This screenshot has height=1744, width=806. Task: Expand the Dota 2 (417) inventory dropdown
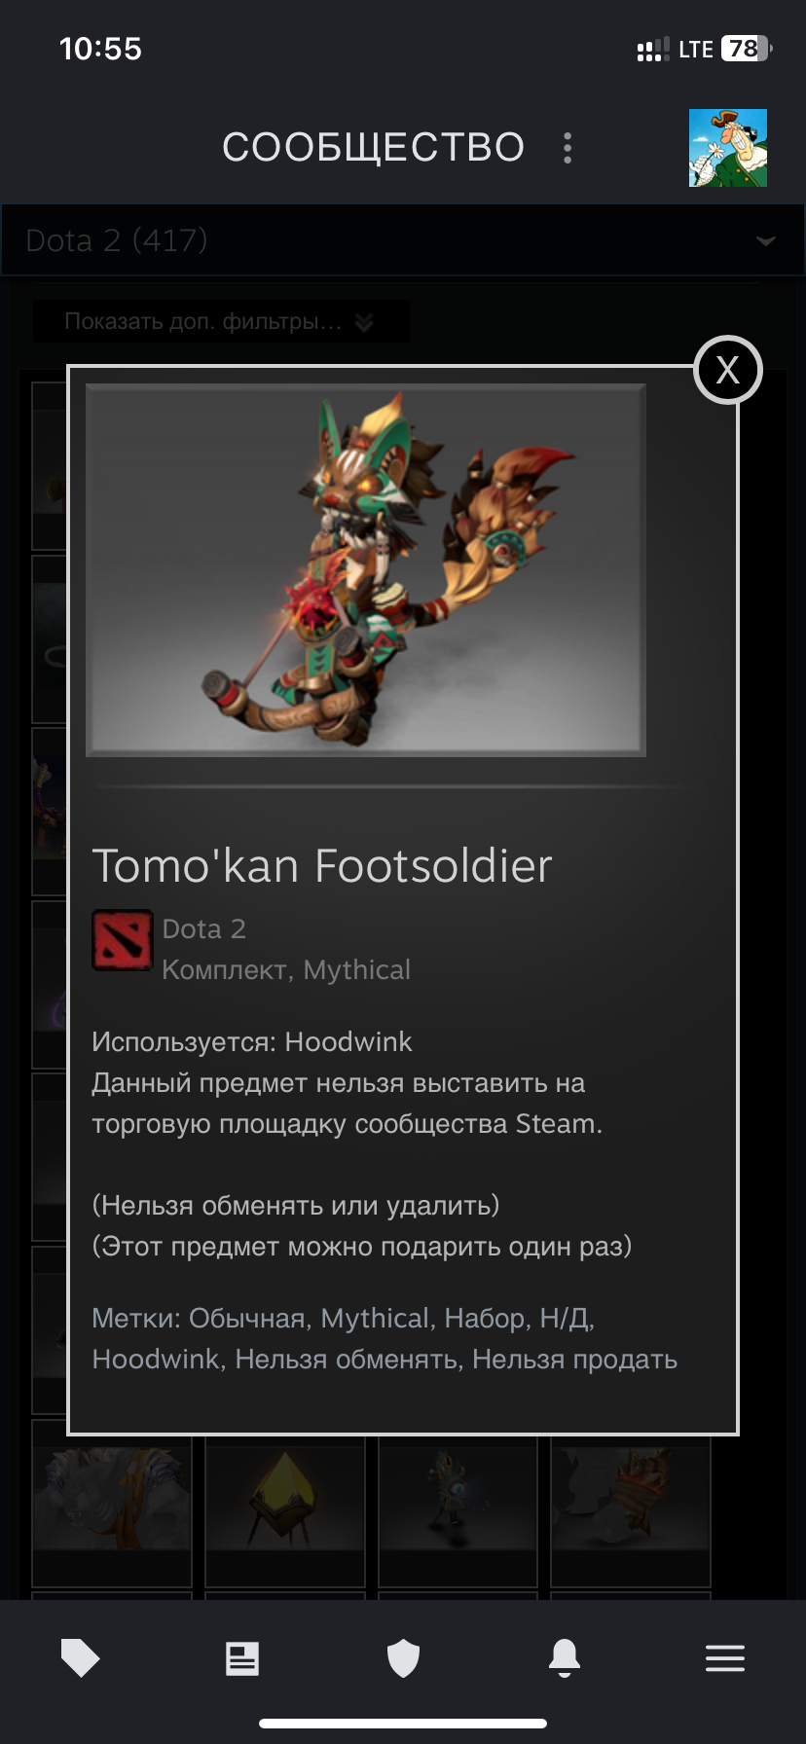tap(403, 240)
